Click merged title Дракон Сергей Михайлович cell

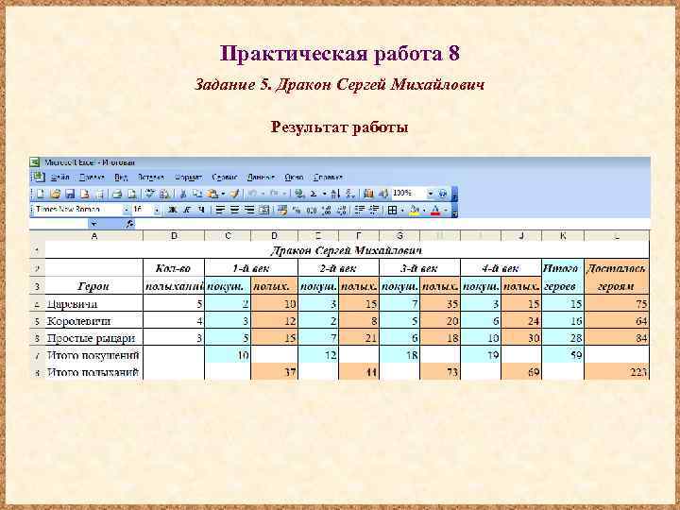pos(347,250)
